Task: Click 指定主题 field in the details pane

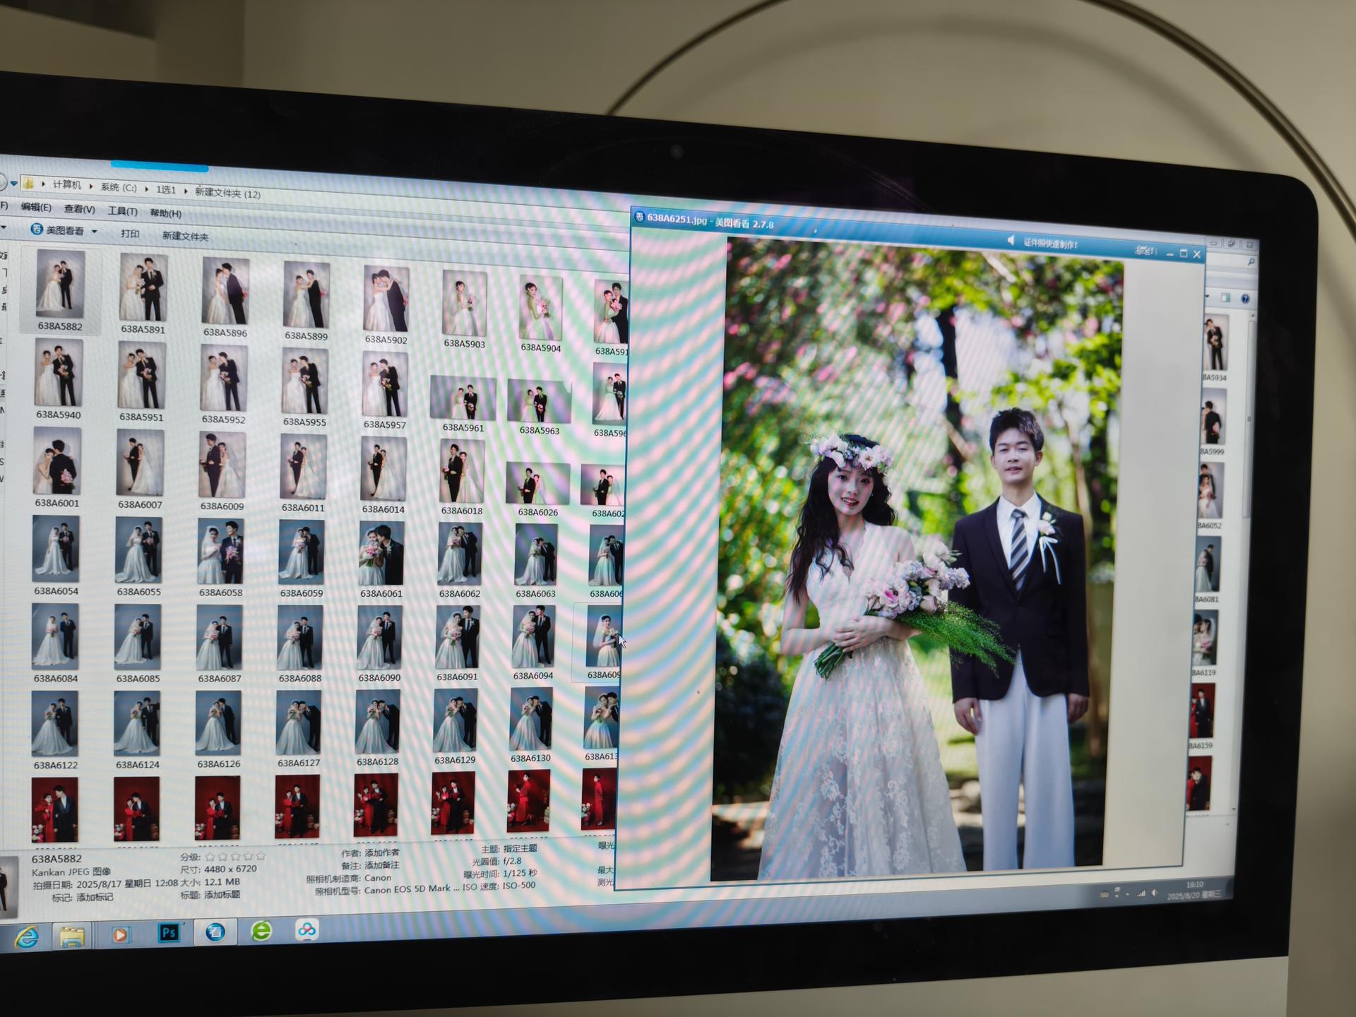Action: pos(520,848)
